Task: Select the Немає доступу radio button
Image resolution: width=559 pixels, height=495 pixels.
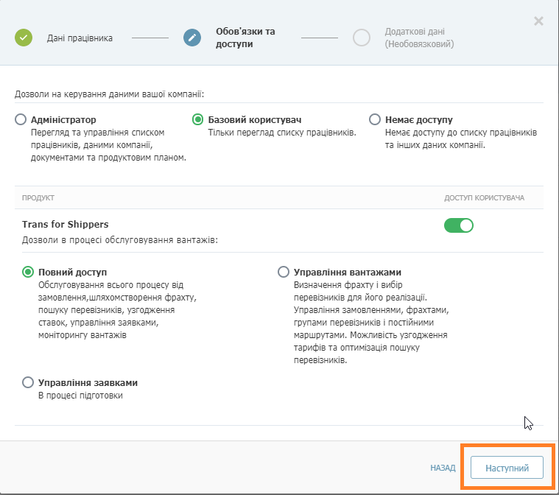Action: coord(375,119)
